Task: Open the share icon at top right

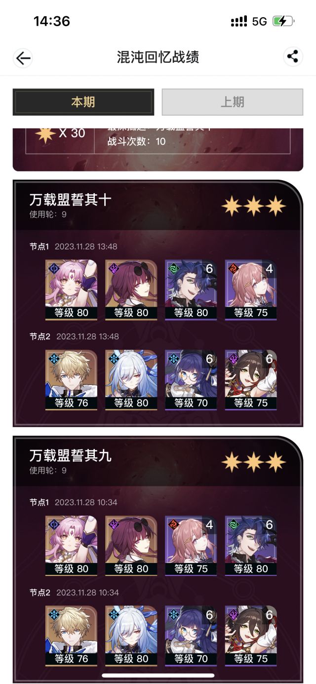Action: (x=293, y=57)
